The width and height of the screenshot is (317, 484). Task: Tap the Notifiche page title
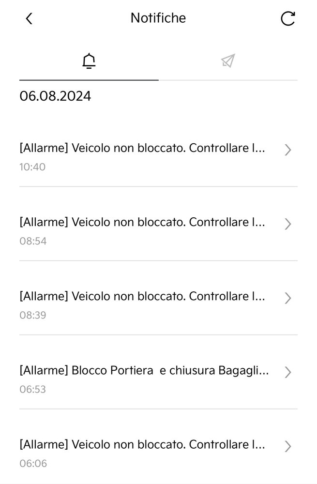coord(158,18)
